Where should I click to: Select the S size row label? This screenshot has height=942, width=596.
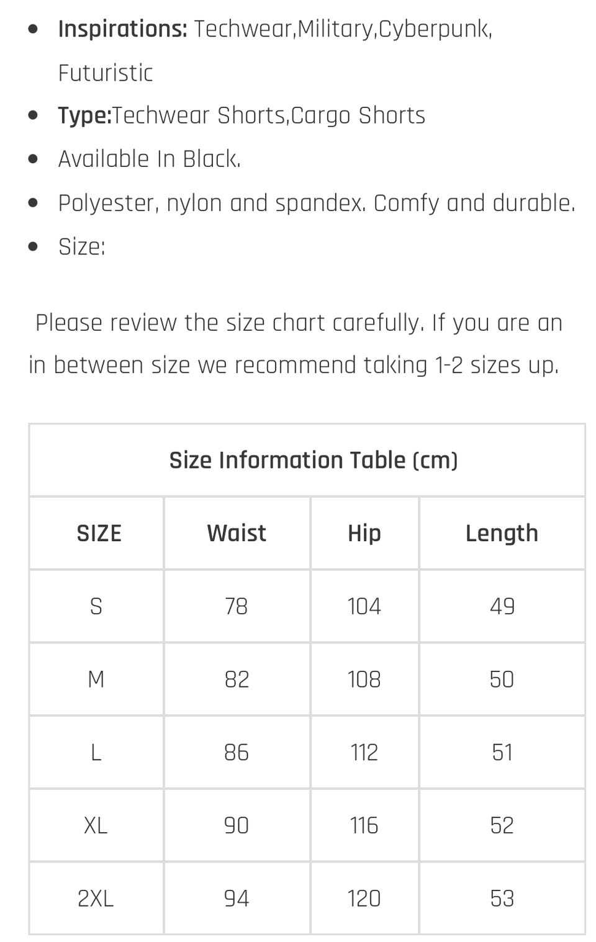click(x=96, y=606)
